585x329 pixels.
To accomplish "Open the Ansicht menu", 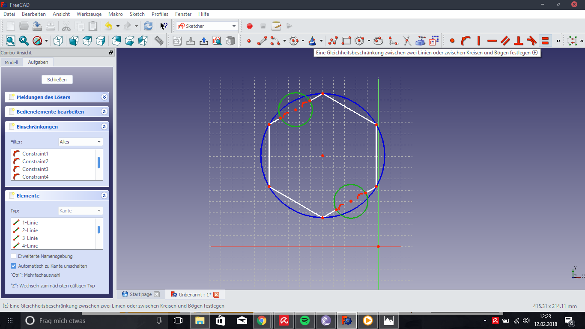I will pyautogui.click(x=61, y=14).
